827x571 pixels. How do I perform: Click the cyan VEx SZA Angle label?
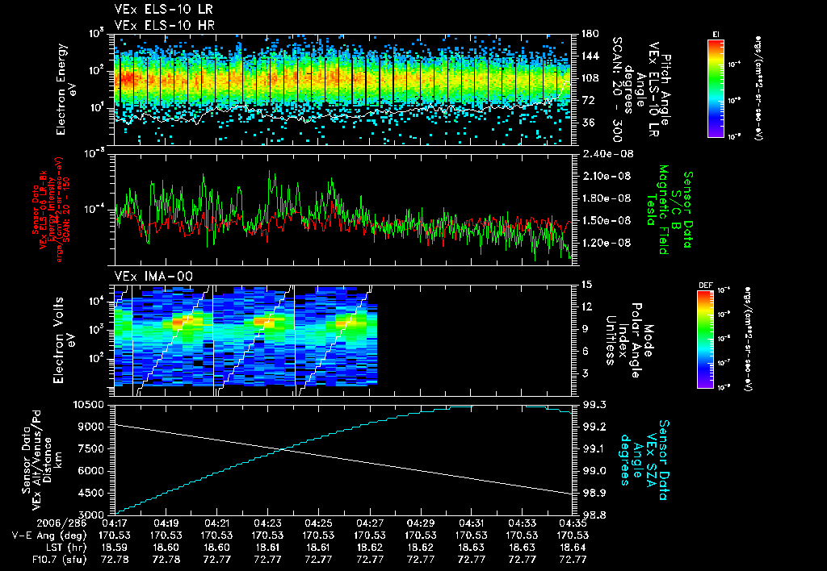click(644, 460)
